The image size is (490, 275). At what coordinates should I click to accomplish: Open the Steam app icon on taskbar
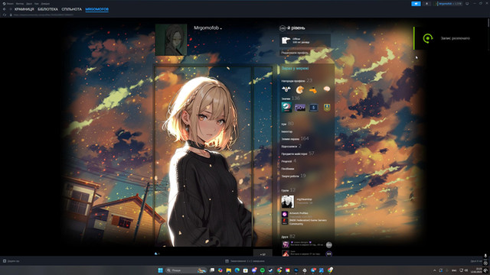270,270
